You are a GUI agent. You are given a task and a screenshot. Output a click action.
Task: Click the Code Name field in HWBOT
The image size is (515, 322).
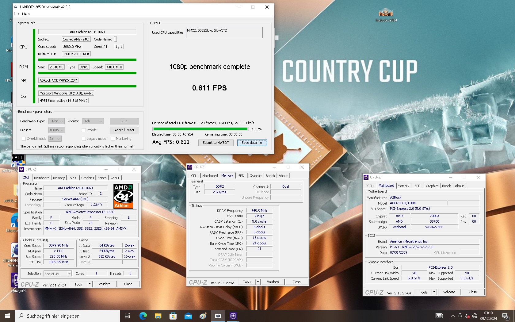(x=115, y=39)
